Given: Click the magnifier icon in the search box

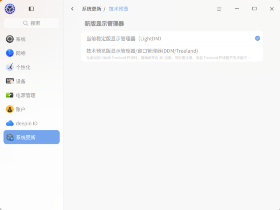Looking at the screenshot, I should [26, 23].
